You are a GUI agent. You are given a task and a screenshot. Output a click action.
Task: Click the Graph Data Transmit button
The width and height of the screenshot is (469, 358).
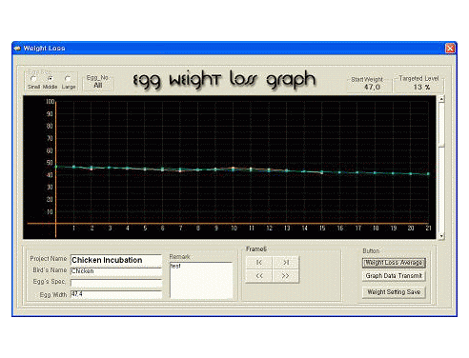pyautogui.click(x=394, y=276)
